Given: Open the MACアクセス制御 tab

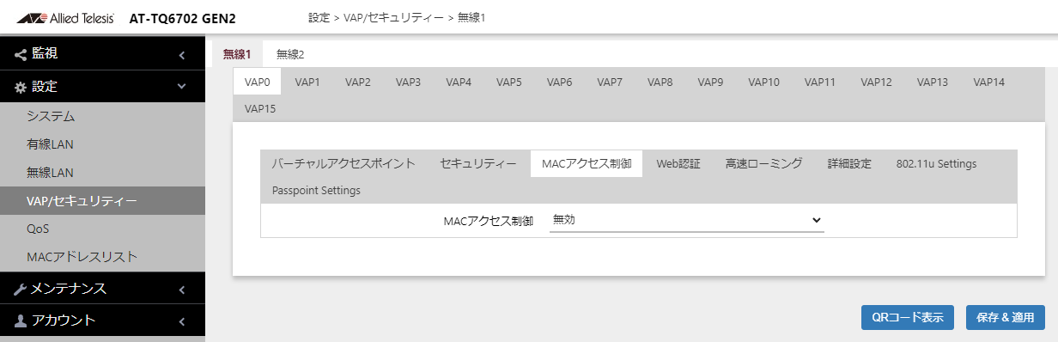Looking at the screenshot, I should coord(587,163).
